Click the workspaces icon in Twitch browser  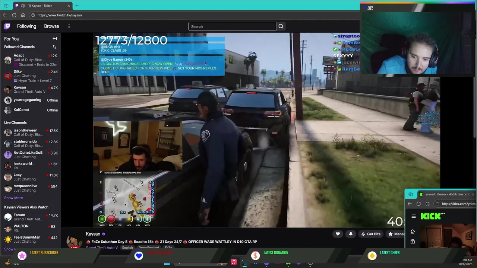(6, 6)
